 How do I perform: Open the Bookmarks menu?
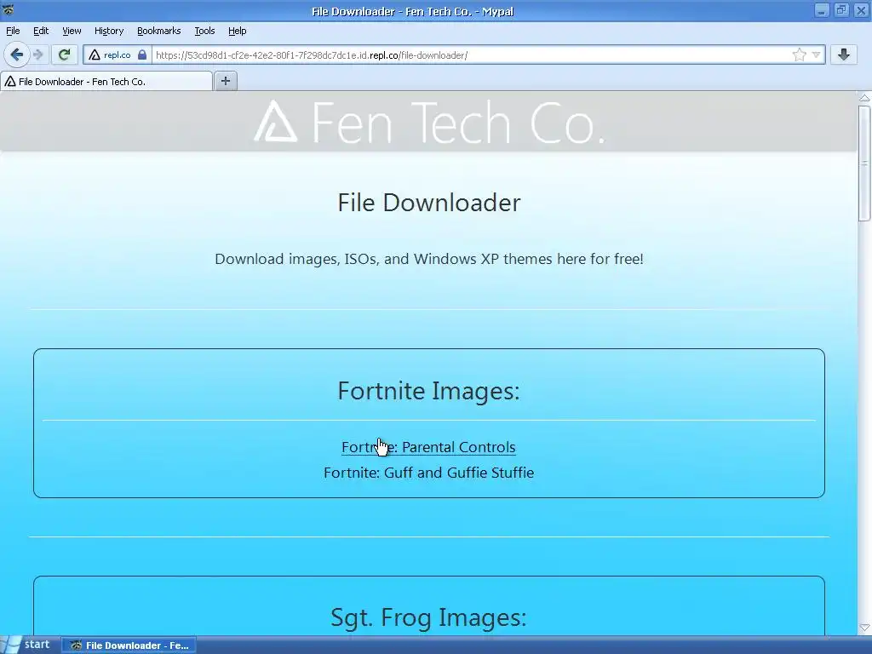tap(159, 32)
